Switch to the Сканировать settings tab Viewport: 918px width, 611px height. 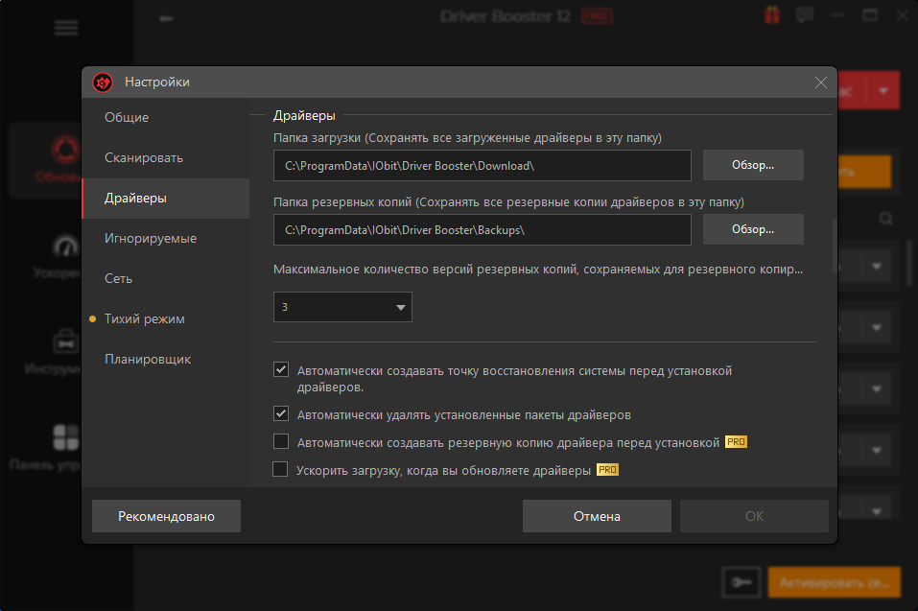144,157
